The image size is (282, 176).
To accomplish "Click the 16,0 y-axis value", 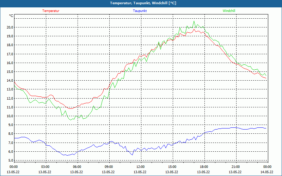I will (10, 63).
